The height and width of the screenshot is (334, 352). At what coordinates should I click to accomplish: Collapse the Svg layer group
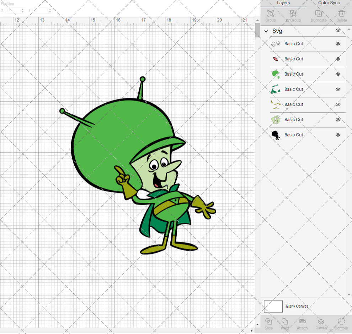click(x=266, y=31)
